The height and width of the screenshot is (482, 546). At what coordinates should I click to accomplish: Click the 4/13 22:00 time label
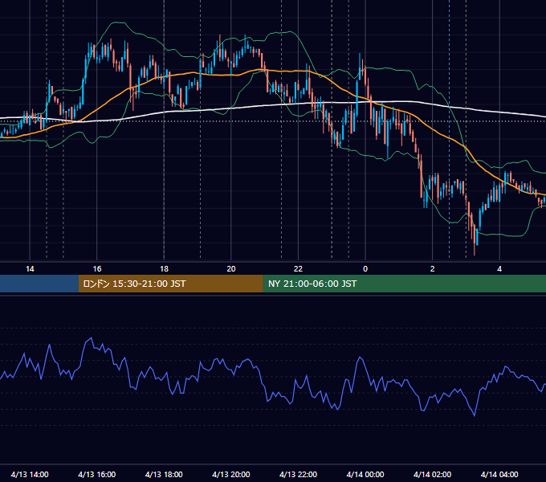pyautogui.click(x=298, y=474)
